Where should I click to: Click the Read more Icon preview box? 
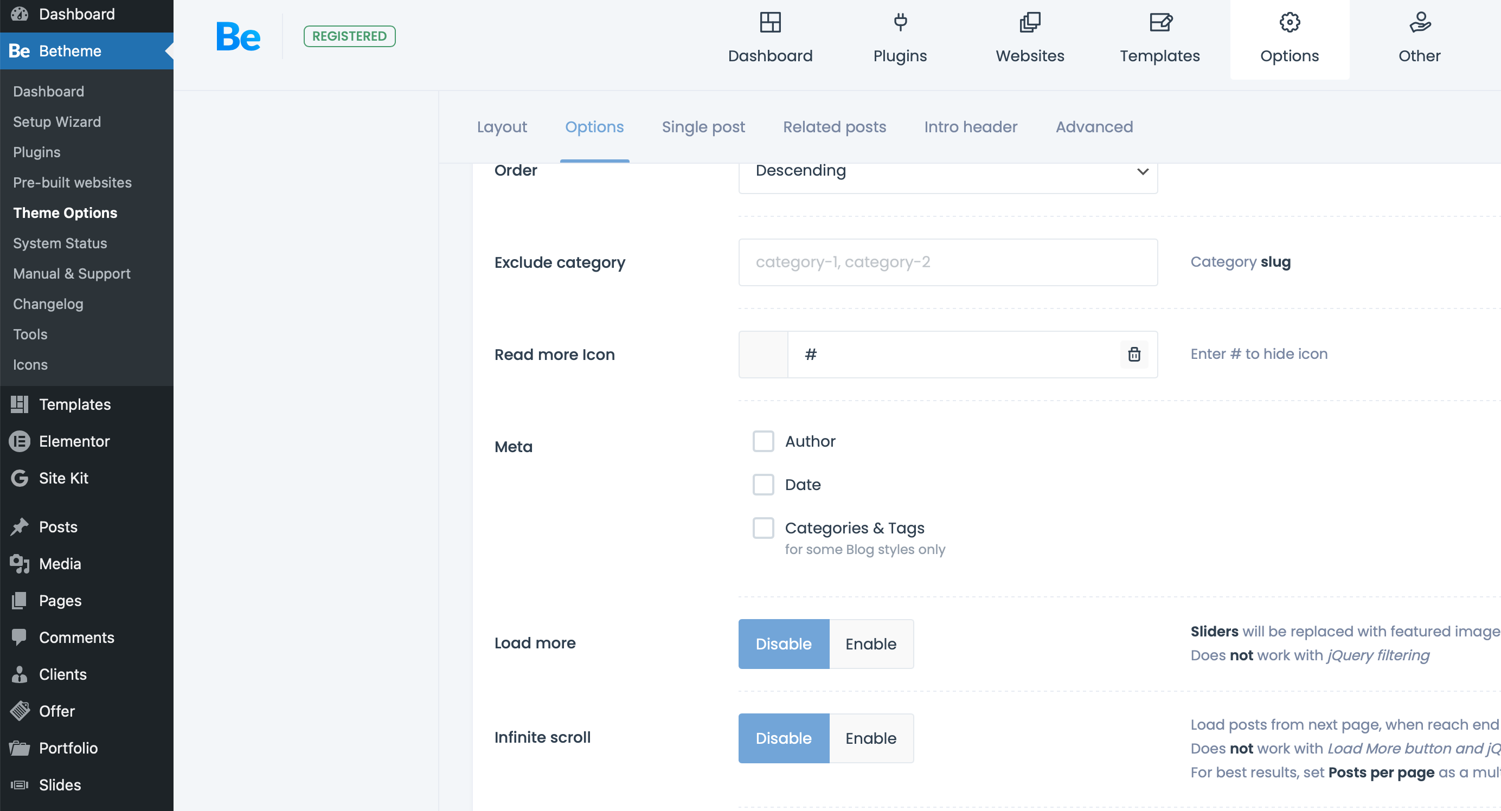coord(763,354)
